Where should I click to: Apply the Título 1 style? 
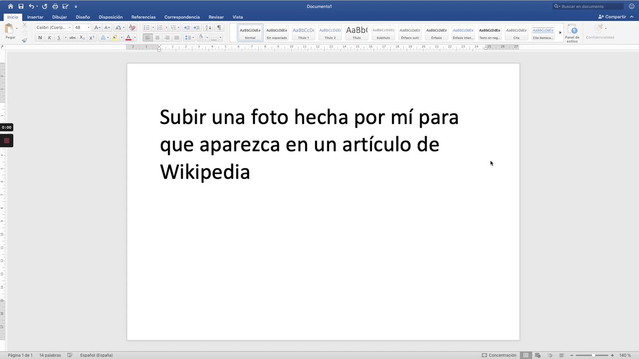pos(304,33)
